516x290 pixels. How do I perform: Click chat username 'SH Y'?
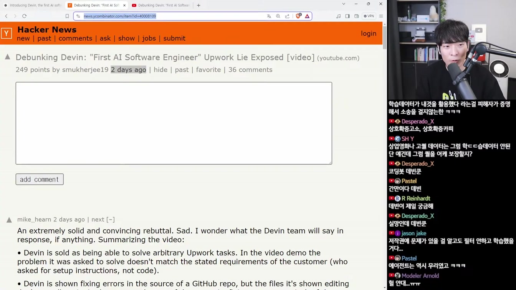pyautogui.click(x=408, y=139)
